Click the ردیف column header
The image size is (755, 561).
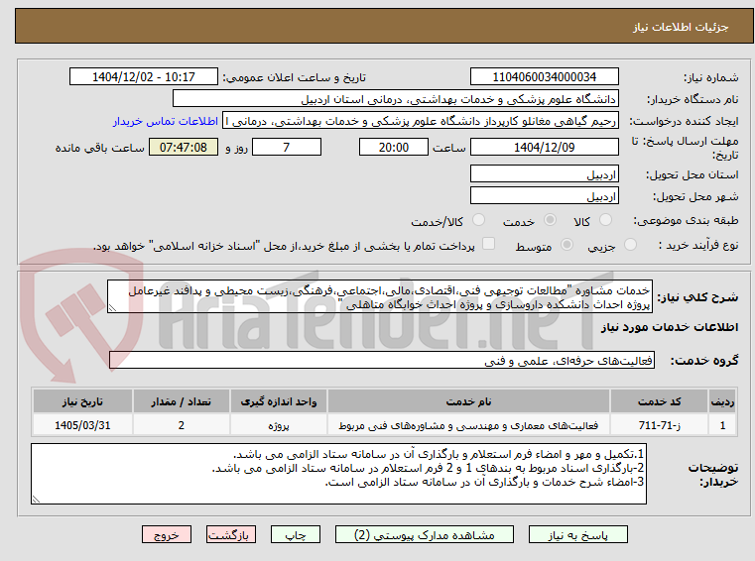coord(722,401)
